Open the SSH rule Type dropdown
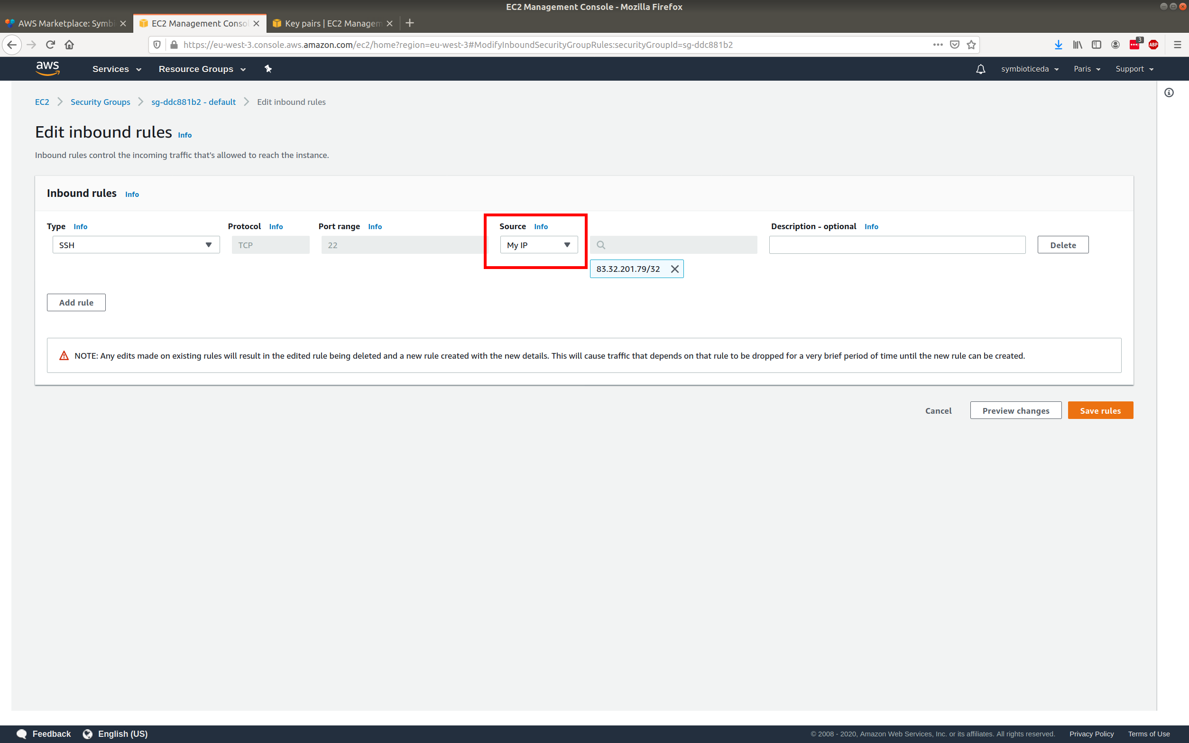Image resolution: width=1189 pixels, height=743 pixels. pyautogui.click(x=136, y=245)
